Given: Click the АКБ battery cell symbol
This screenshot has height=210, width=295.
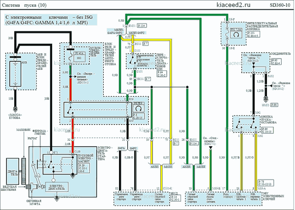Looking at the screenshot, I should 15,74.
